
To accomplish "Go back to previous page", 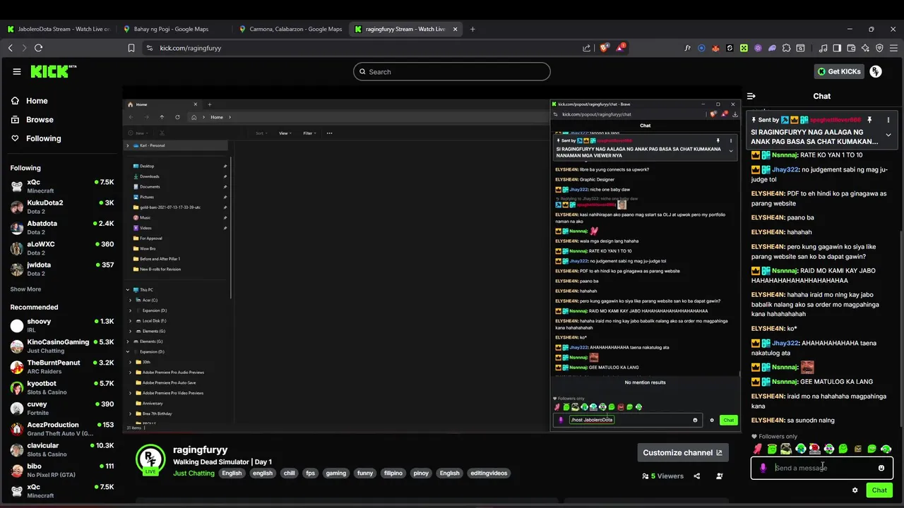I will coord(10,48).
